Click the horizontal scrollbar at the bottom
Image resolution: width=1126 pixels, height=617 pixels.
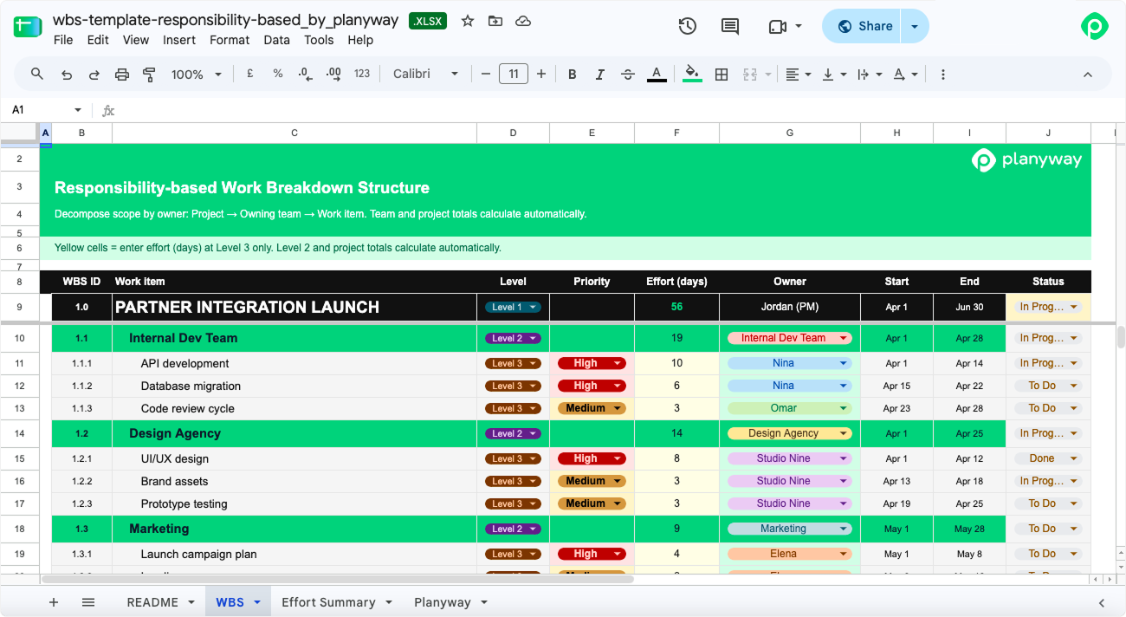[x=338, y=579]
